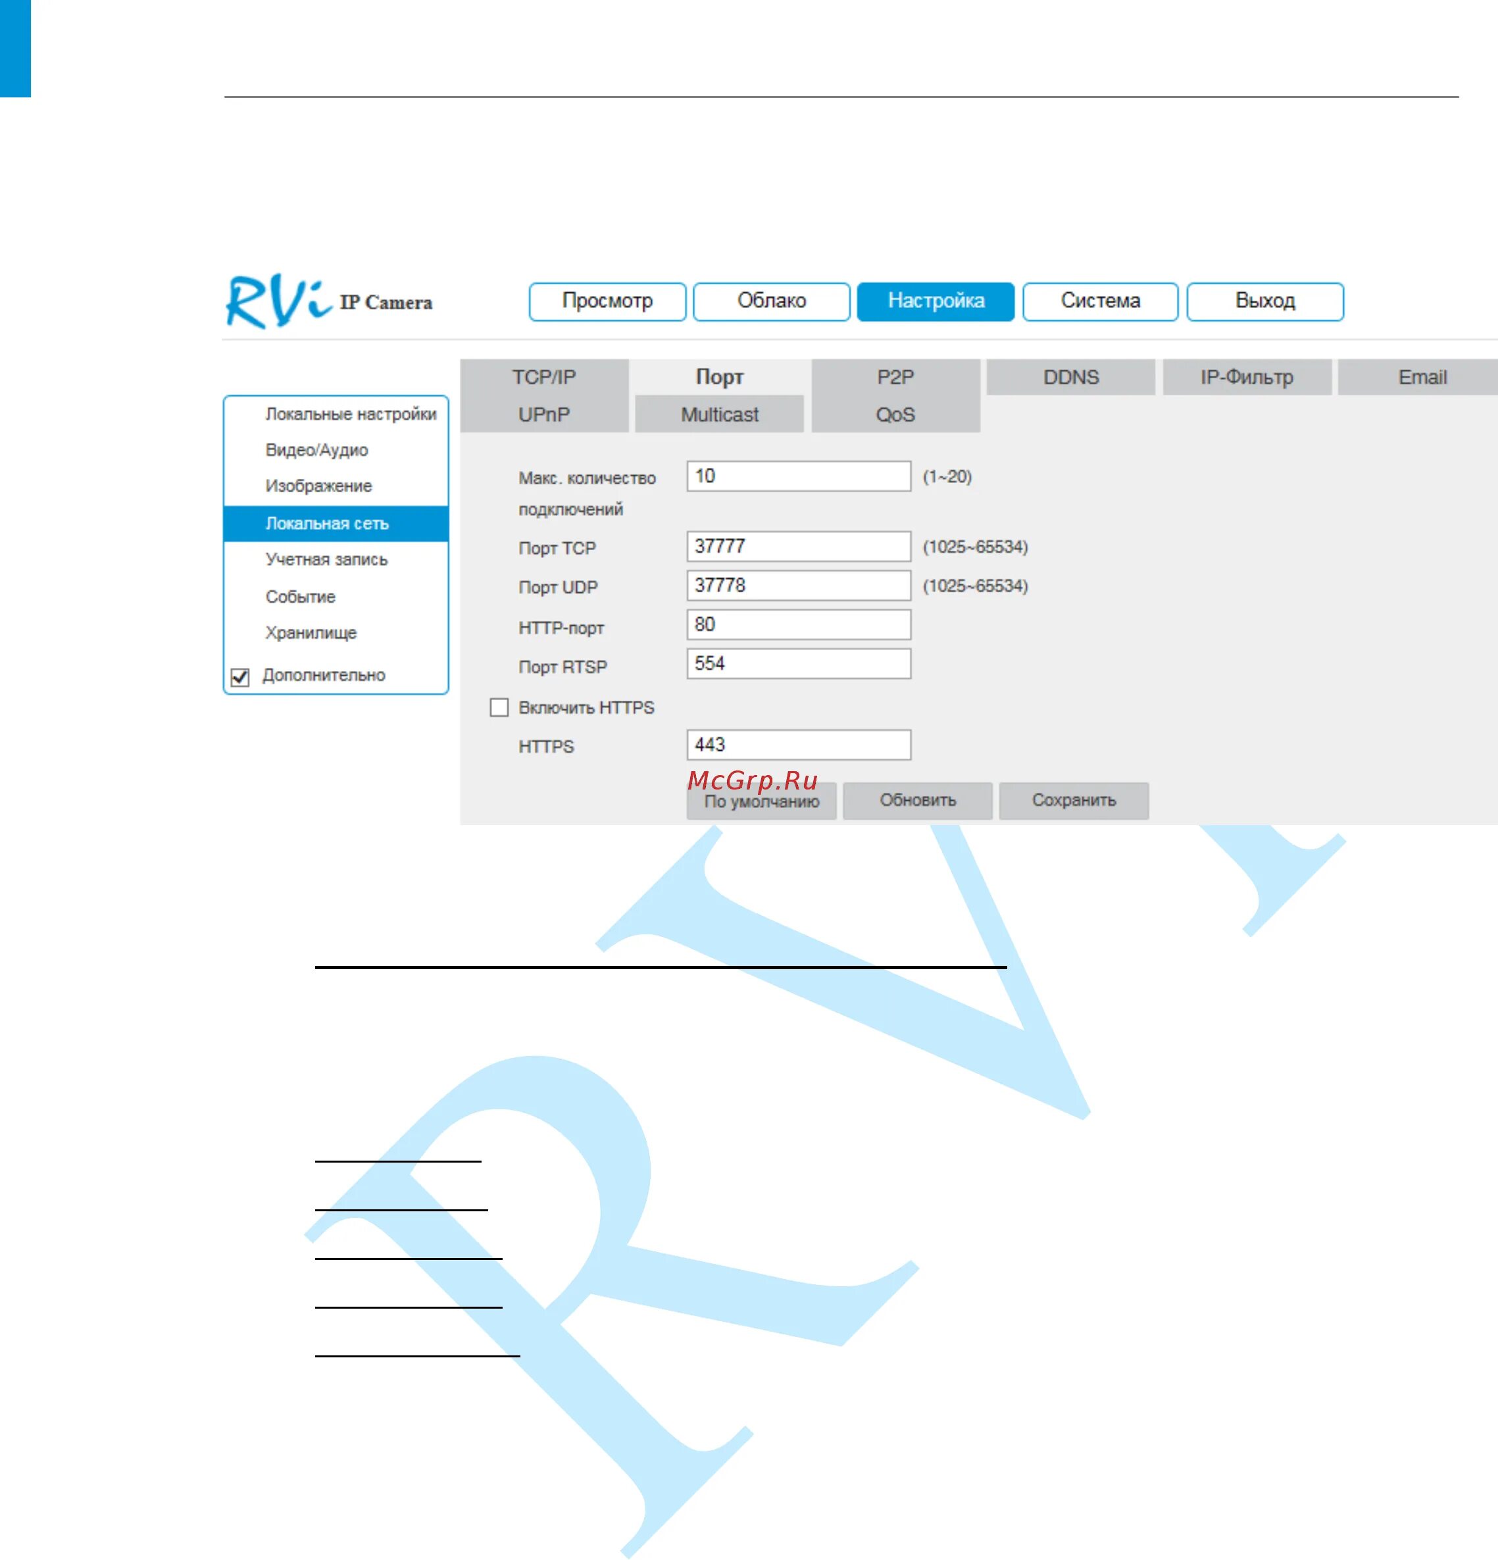Click the Обновить button

[x=917, y=801]
